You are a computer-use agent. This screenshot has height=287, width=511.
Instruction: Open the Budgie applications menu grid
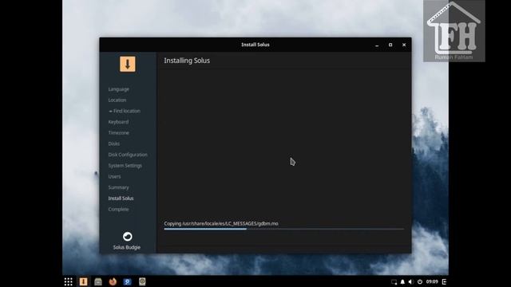[x=68, y=281]
